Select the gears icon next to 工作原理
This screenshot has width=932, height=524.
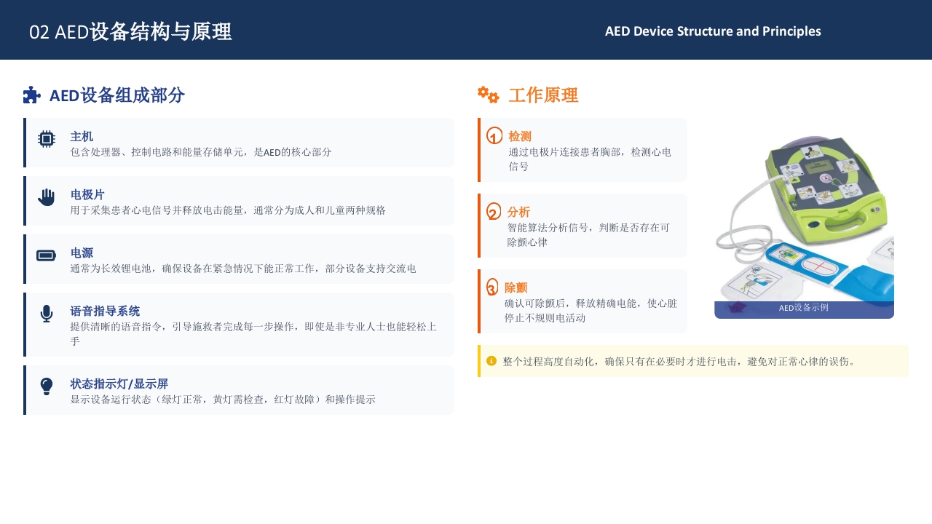[488, 95]
